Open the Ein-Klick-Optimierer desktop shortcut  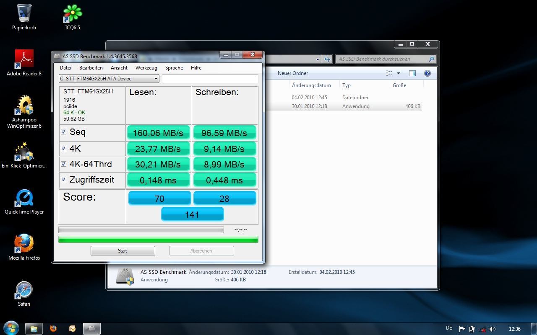[x=24, y=155]
